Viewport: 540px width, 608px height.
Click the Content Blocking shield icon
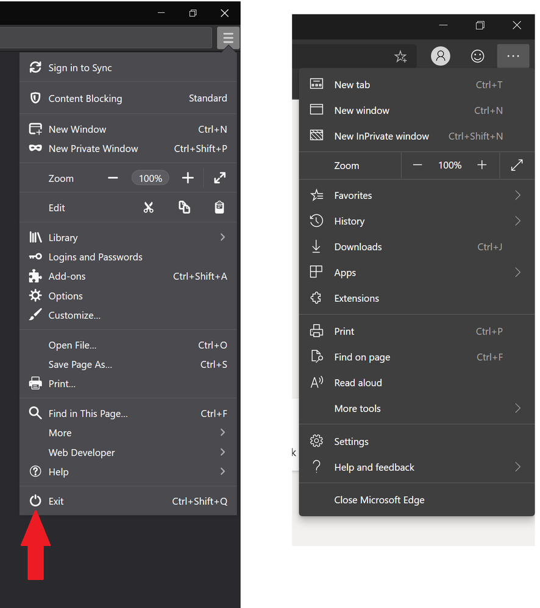(x=35, y=98)
